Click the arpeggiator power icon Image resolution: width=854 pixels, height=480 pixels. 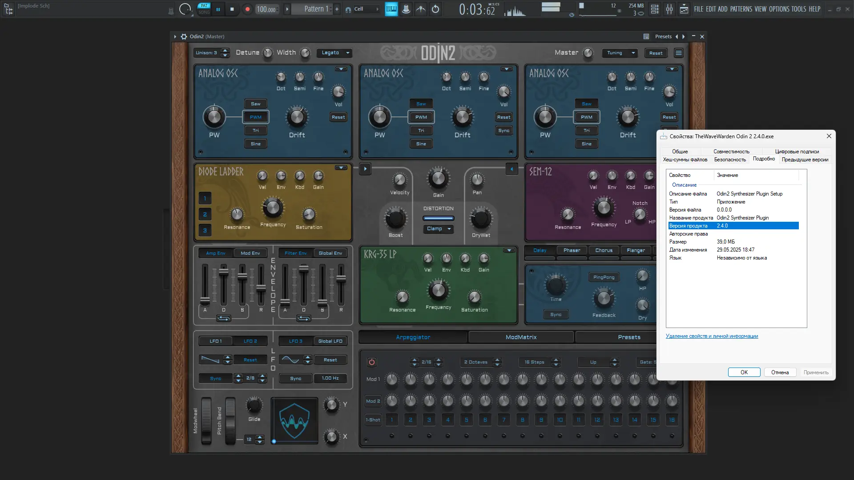pos(371,362)
